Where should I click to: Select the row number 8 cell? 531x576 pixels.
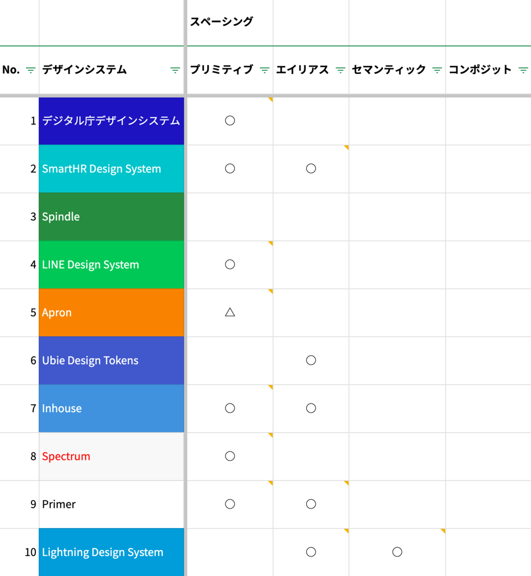pos(19,457)
